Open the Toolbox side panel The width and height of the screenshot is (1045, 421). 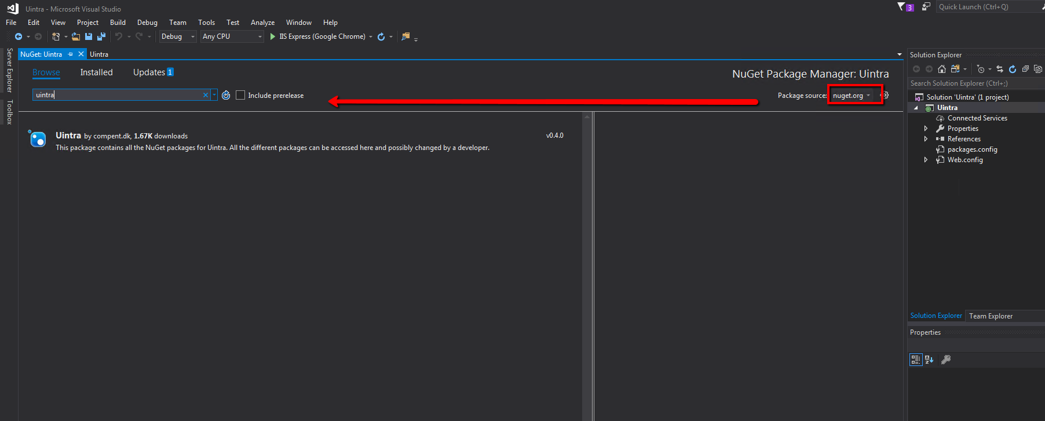pos(9,112)
